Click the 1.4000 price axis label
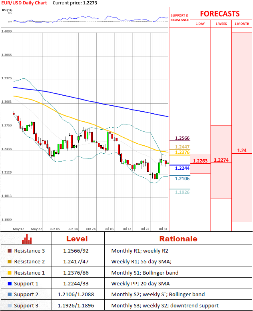Image resolution: width=253 pixels, height=311 pixels. click(x=6, y=31)
